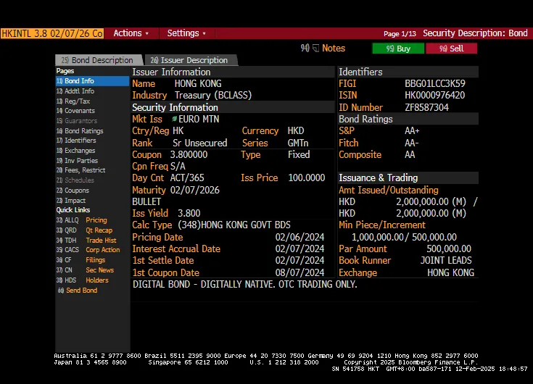Open the HDS Holders quick link
The height and width of the screenshot is (384, 533).
point(82,280)
